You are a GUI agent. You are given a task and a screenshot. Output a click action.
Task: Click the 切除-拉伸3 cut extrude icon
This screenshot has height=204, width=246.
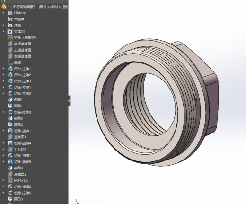pos(10,112)
